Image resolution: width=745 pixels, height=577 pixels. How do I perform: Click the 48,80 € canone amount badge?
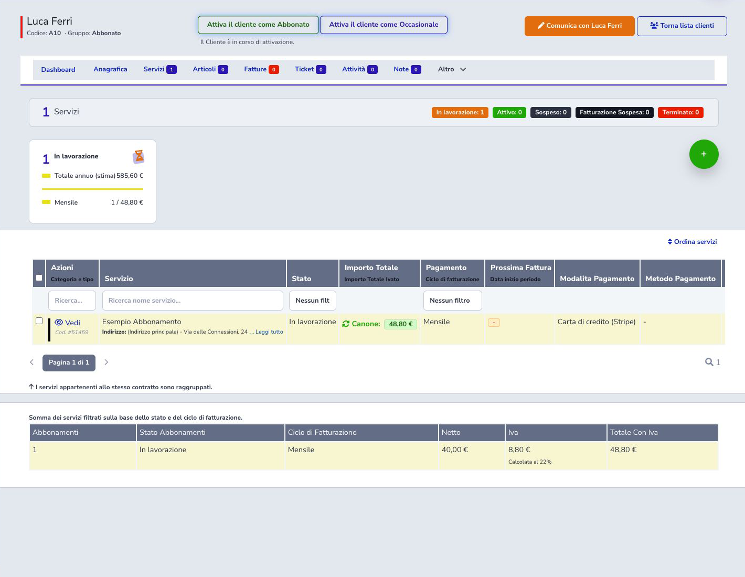(x=400, y=324)
